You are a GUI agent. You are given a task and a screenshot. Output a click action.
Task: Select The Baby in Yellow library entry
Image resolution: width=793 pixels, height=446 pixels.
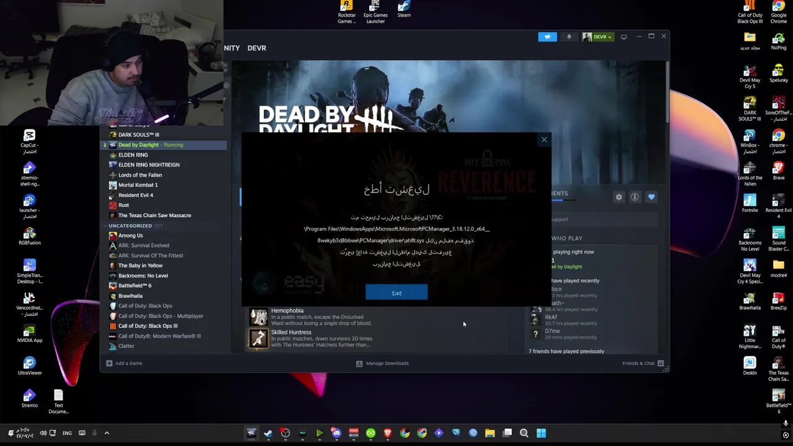click(x=164, y=265)
